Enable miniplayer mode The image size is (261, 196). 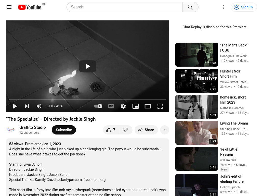[x=136, y=106]
